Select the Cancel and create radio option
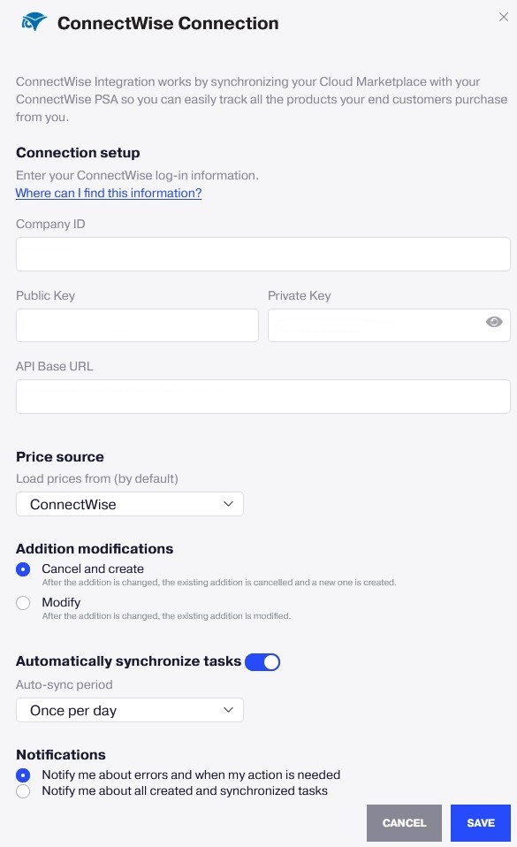Screen dimensions: 517x847 (23, 569)
